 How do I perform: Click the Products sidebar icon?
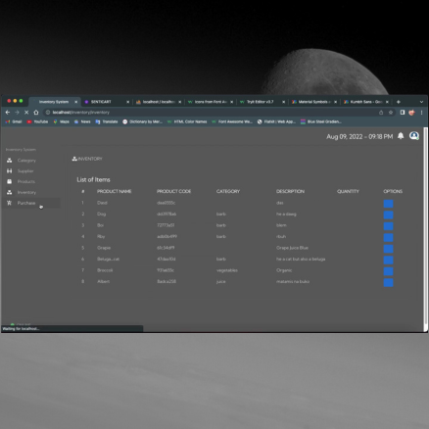(10, 181)
